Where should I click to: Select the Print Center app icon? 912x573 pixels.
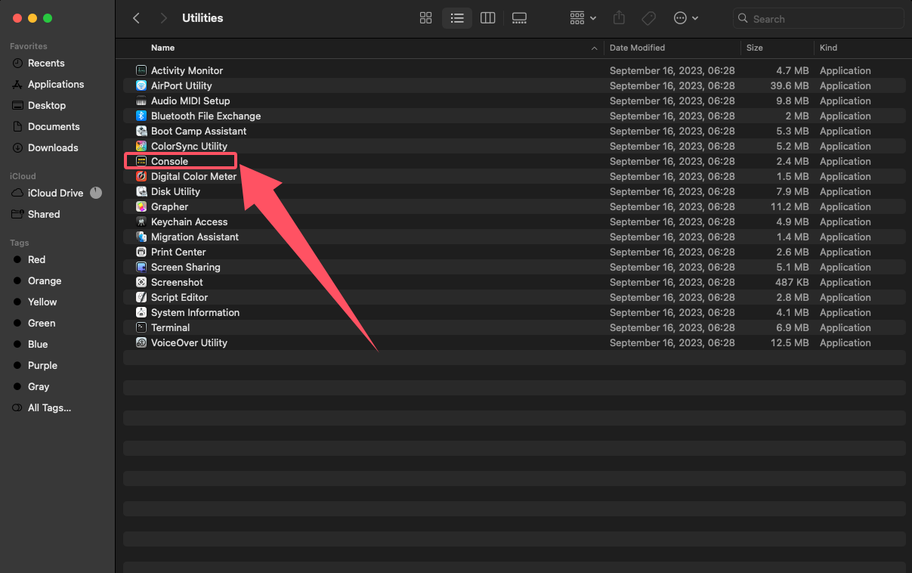141,252
